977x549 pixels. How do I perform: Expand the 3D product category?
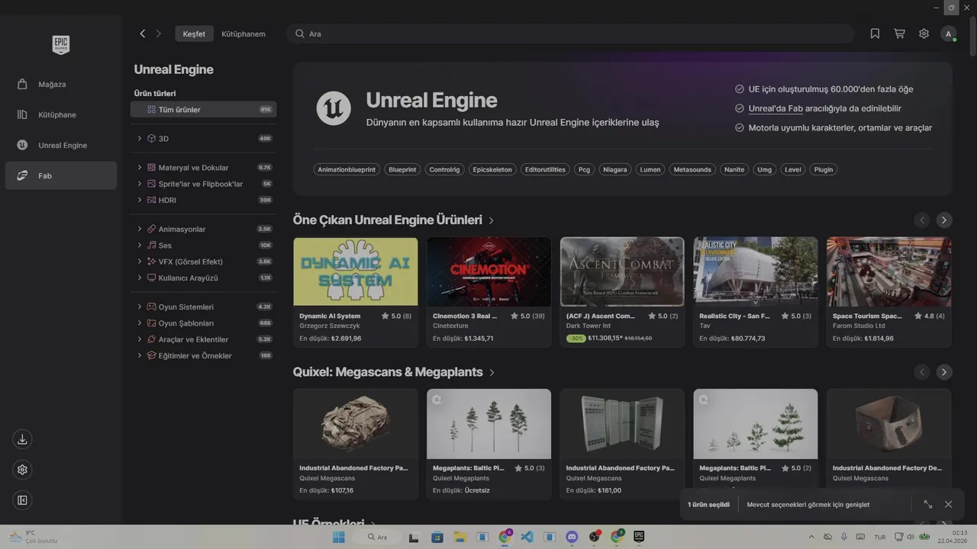pos(140,139)
